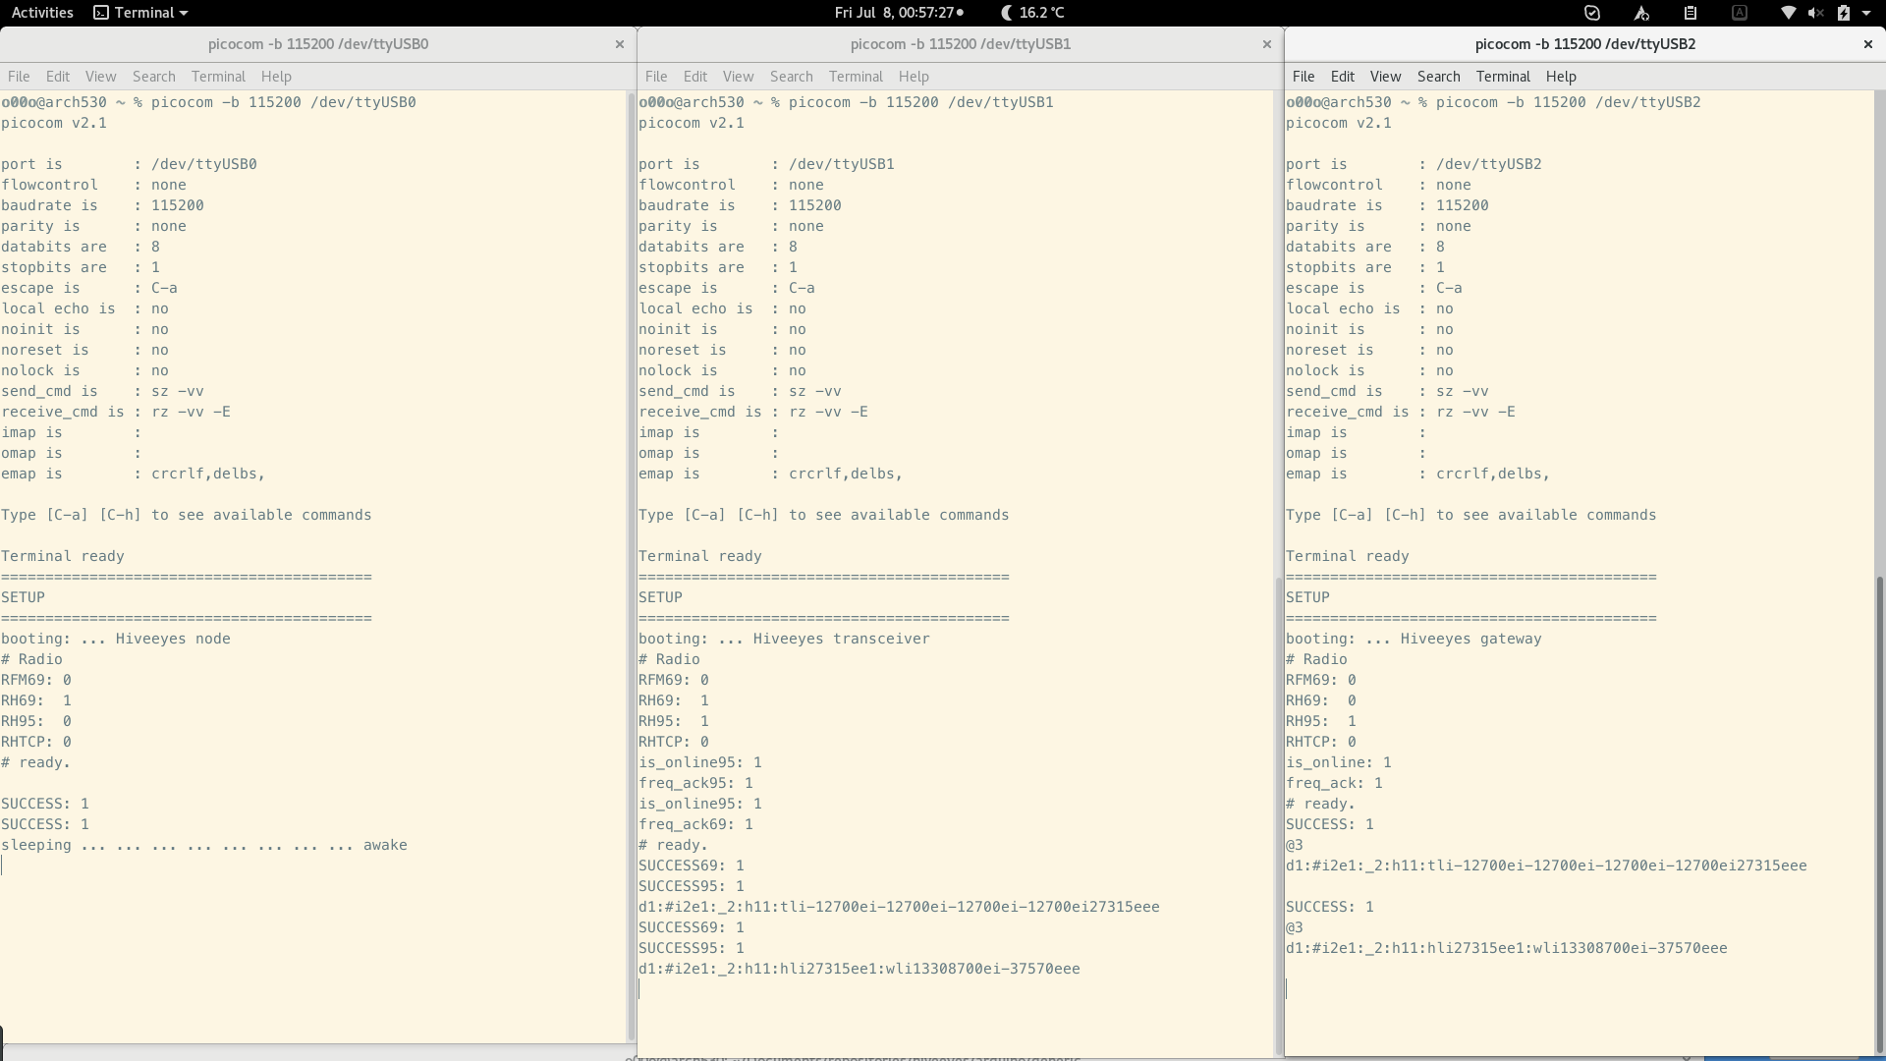Click the battery charging icon
Image resolution: width=1886 pixels, height=1061 pixels.
[x=1843, y=13]
